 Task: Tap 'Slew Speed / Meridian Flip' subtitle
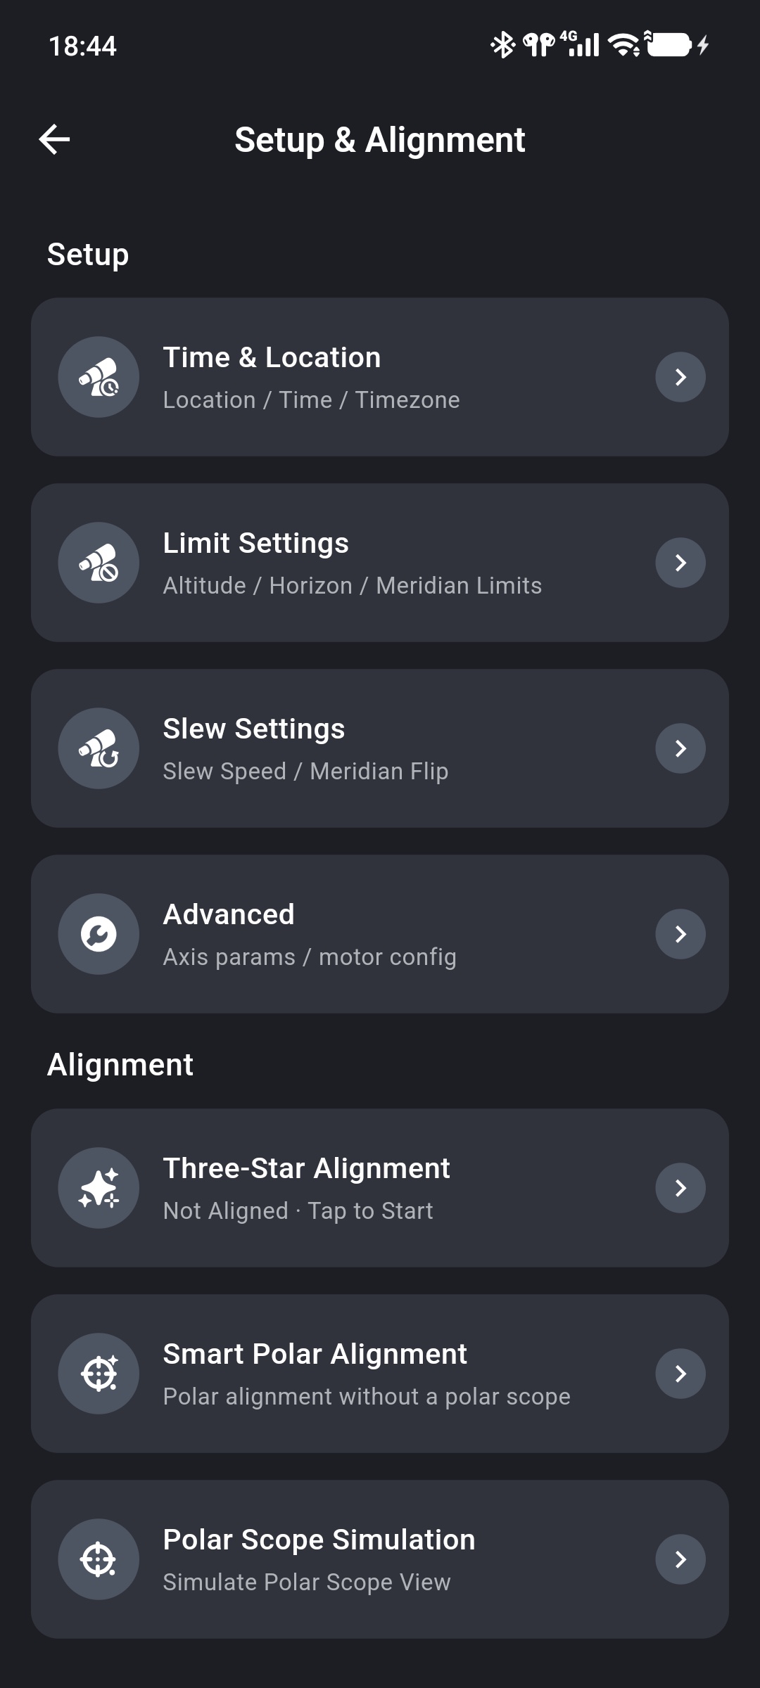point(305,772)
